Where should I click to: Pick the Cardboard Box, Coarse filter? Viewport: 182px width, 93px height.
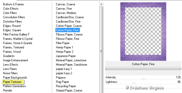point(70,17)
